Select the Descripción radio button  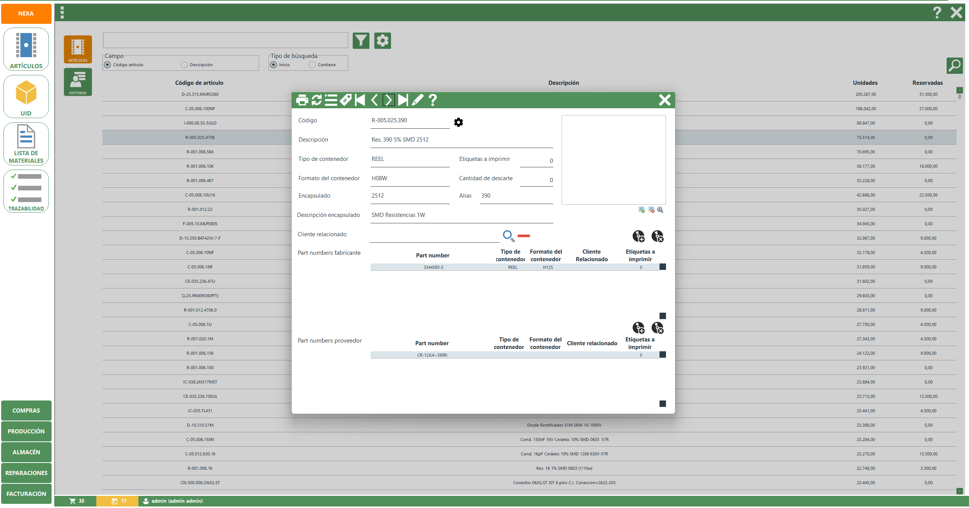184,65
